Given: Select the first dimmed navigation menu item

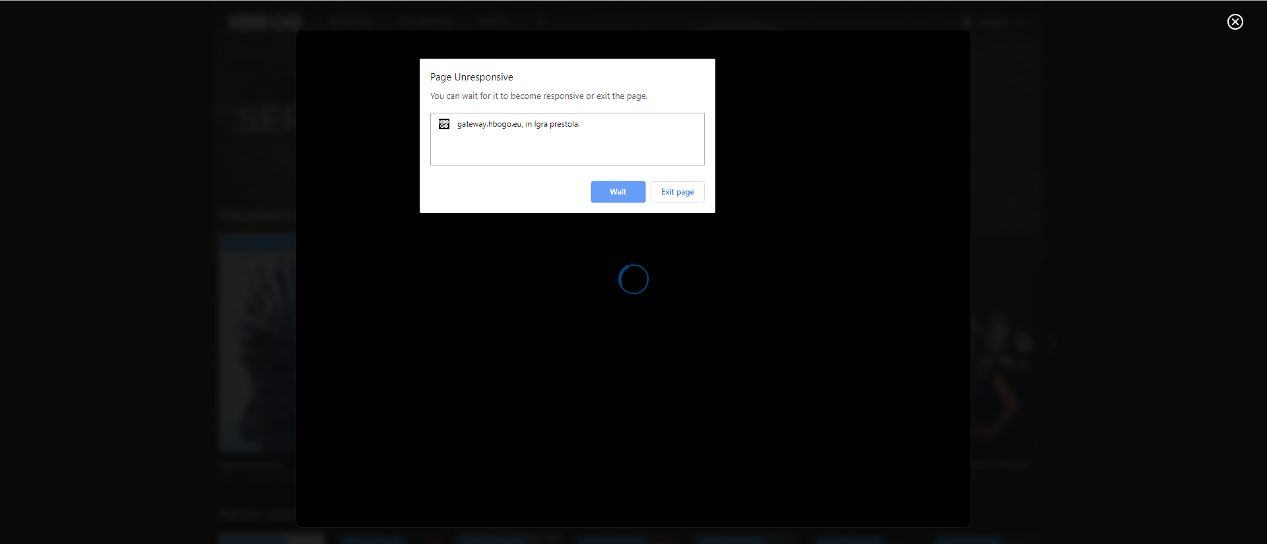Looking at the screenshot, I should [x=351, y=22].
